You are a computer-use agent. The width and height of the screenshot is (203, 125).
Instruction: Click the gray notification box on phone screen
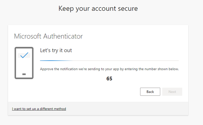coord(24,55)
